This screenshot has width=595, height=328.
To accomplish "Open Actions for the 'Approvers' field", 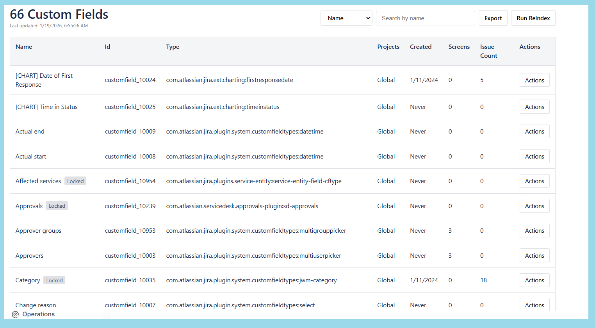I will 534,255.
